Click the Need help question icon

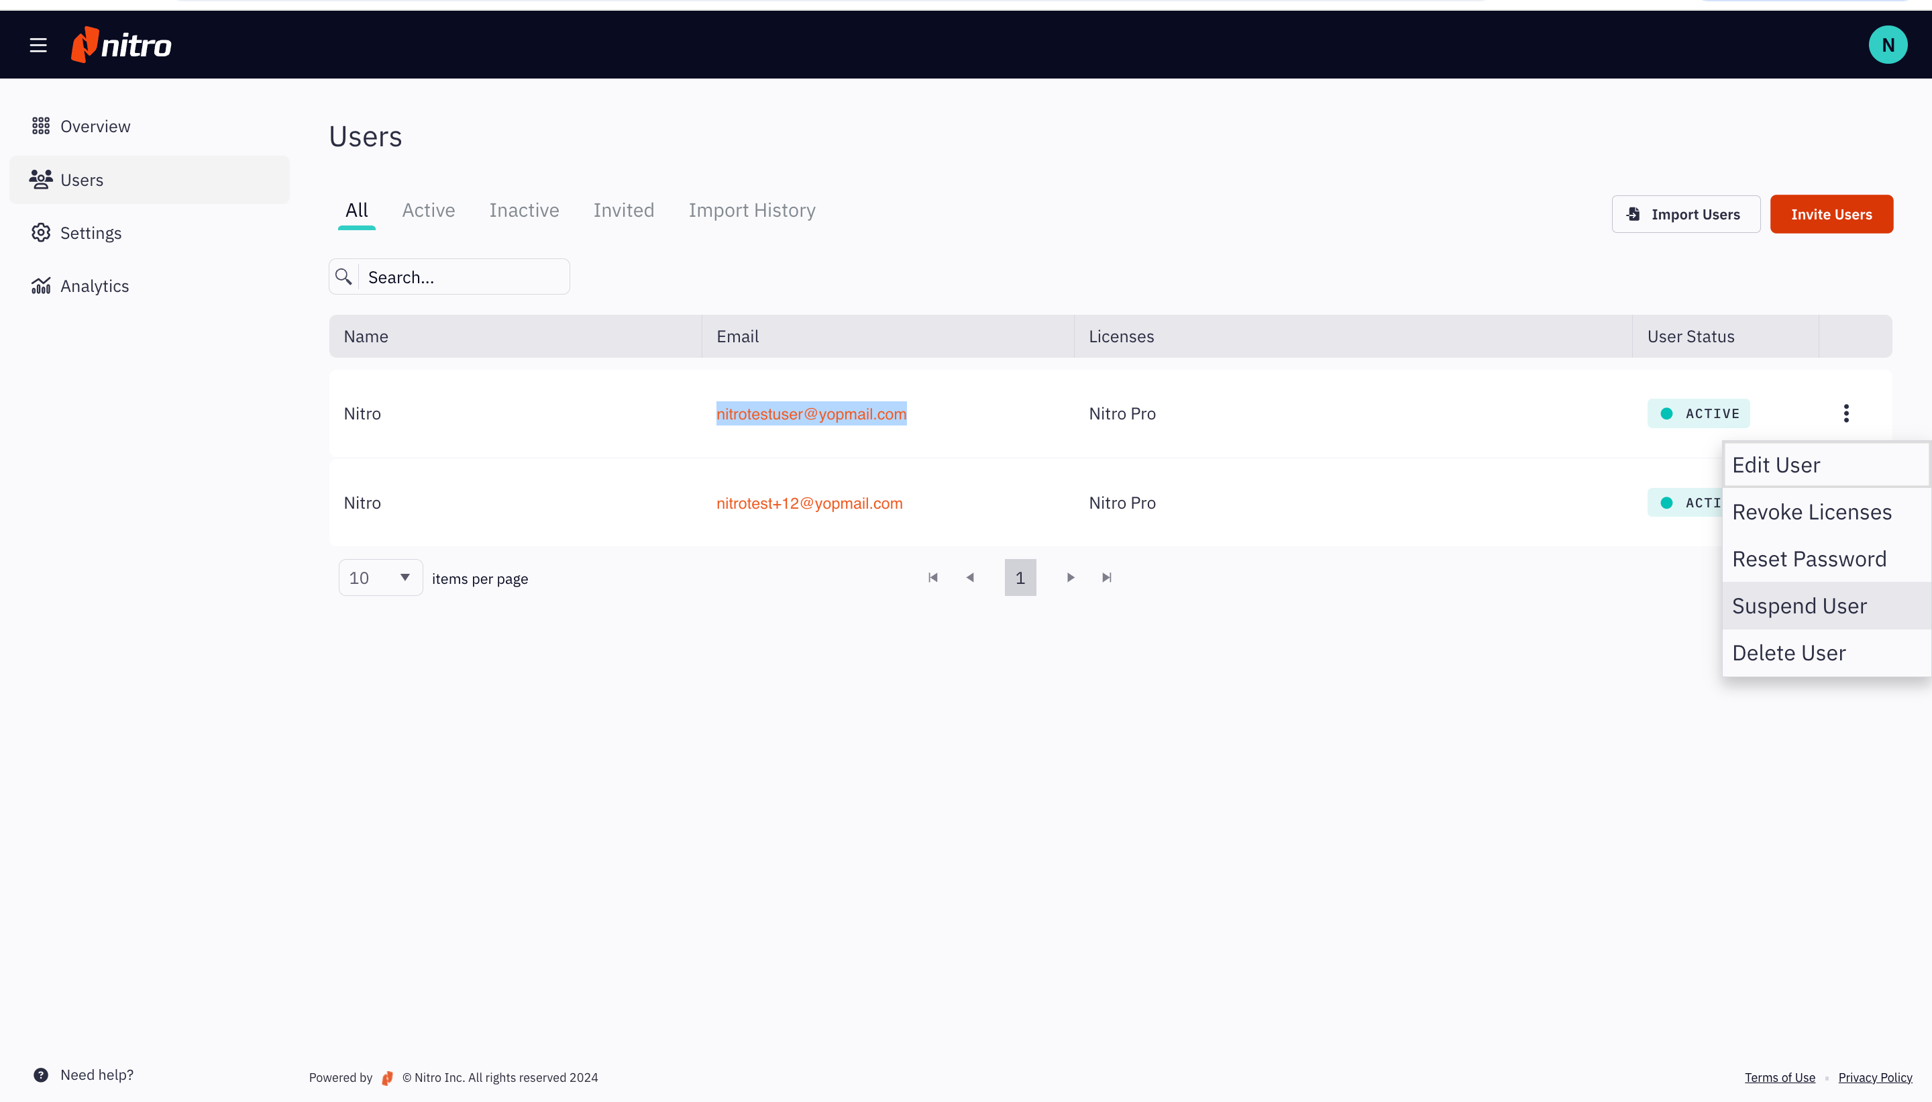41,1074
